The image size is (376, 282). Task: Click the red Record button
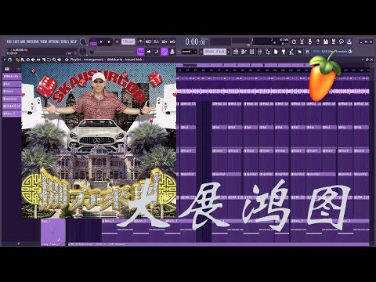pos(117,42)
